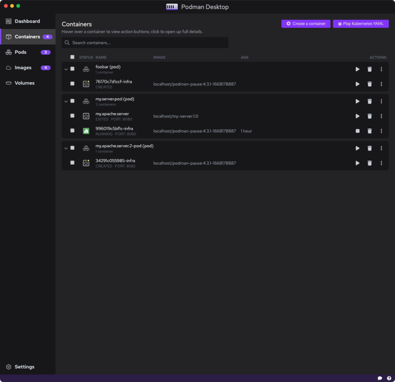Image resolution: width=395 pixels, height=382 pixels.
Task: Start the foobar pod
Action: [357, 69]
